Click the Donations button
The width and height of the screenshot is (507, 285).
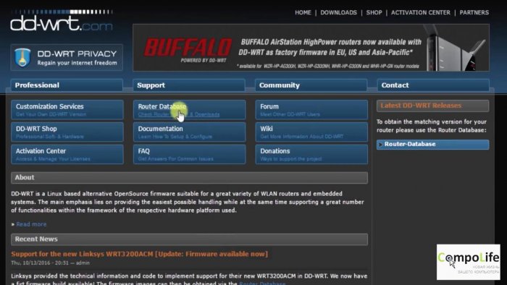[x=311, y=154]
